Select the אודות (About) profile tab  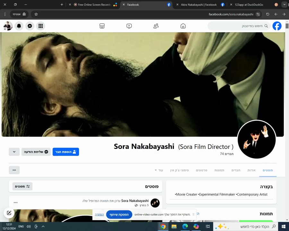coord(251,170)
